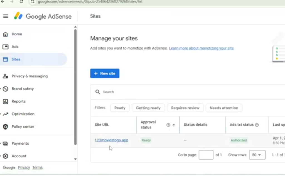Click the help icon next to Ads.txt status
285x178 pixels.
[x=257, y=125]
